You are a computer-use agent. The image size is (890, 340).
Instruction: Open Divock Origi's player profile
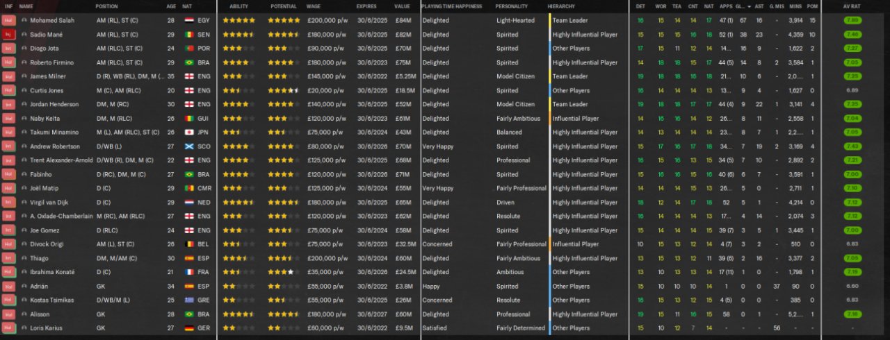(x=47, y=244)
